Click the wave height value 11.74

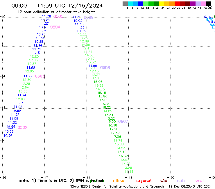click(x=22, y=95)
